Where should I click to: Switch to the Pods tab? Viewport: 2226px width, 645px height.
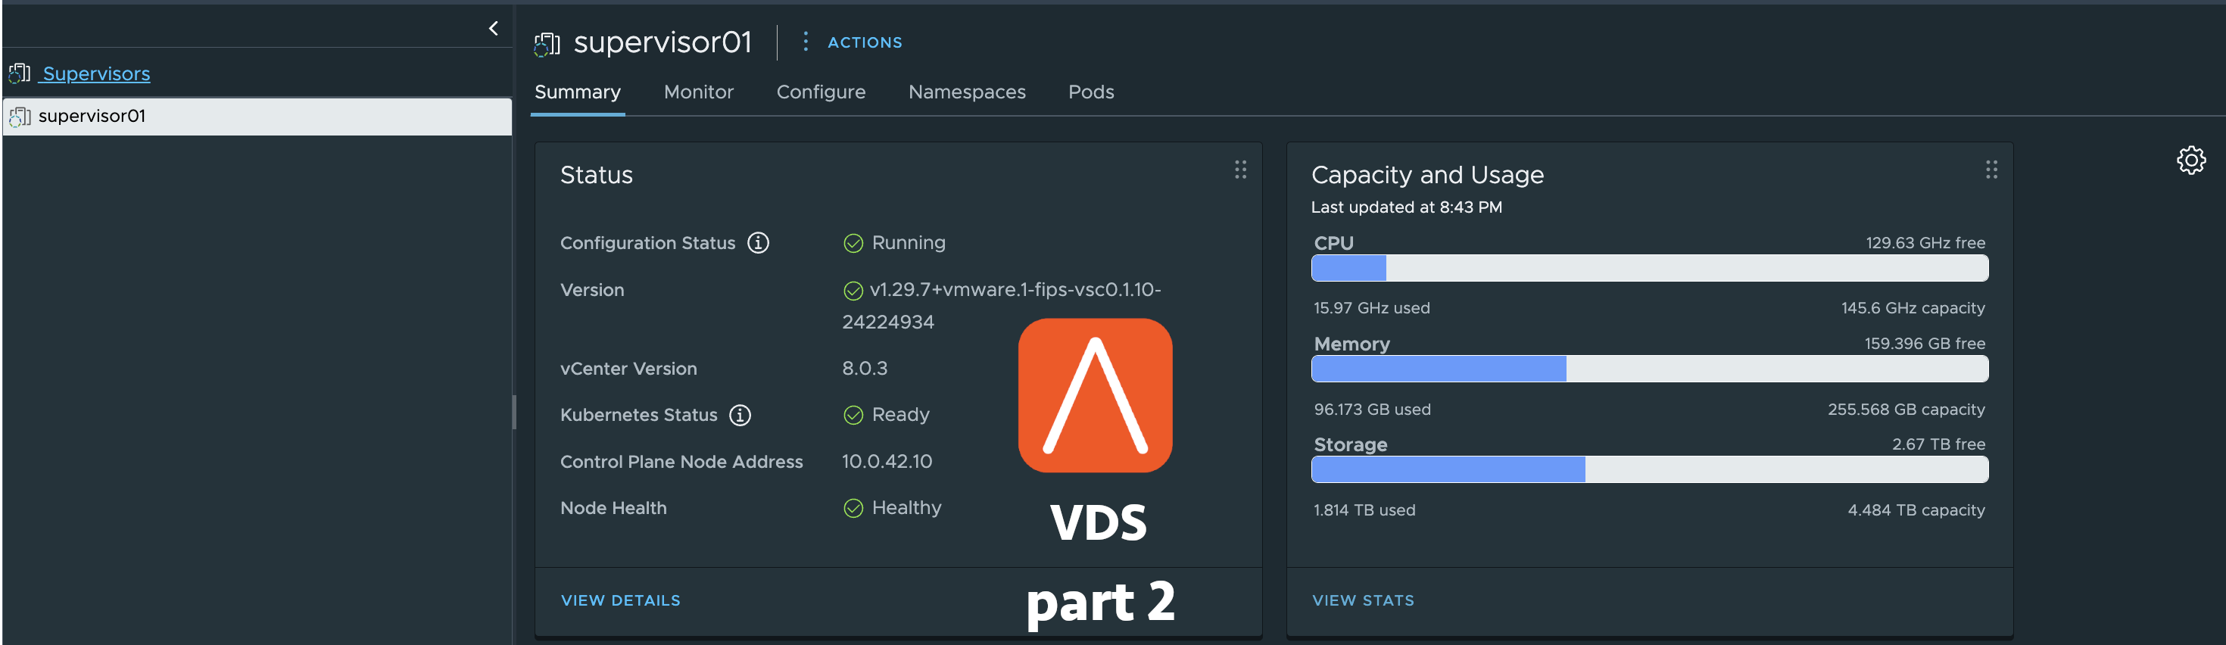coord(1090,92)
